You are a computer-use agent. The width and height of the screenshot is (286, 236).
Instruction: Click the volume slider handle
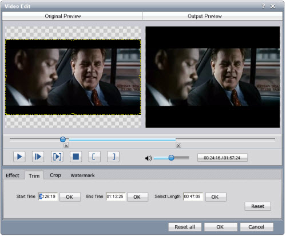[171, 158]
